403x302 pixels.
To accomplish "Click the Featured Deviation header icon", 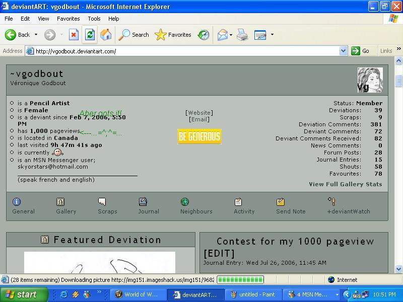I will click(x=45, y=240).
